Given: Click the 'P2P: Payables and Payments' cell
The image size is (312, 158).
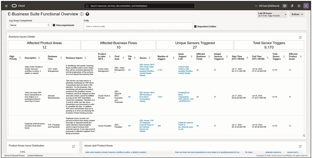Looking at the screenshot, I should 55,126.
